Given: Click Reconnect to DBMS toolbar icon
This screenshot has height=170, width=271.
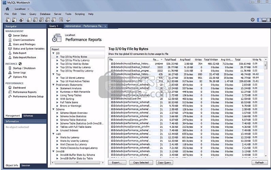Looking at the screenshot, I should (69, 20).
